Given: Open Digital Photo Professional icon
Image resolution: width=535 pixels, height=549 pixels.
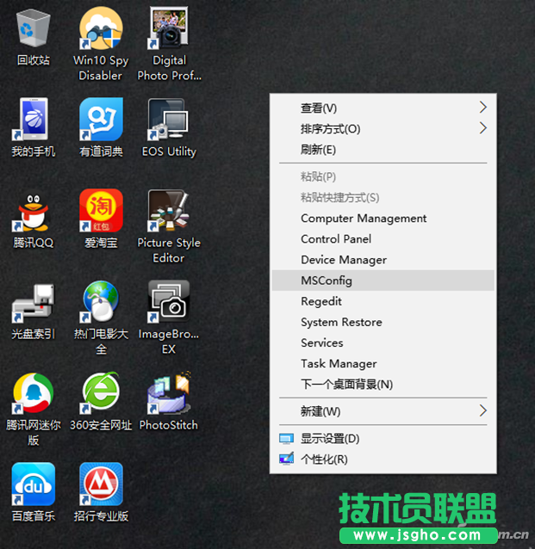Looking at the screenshot, I should point(169,29).
